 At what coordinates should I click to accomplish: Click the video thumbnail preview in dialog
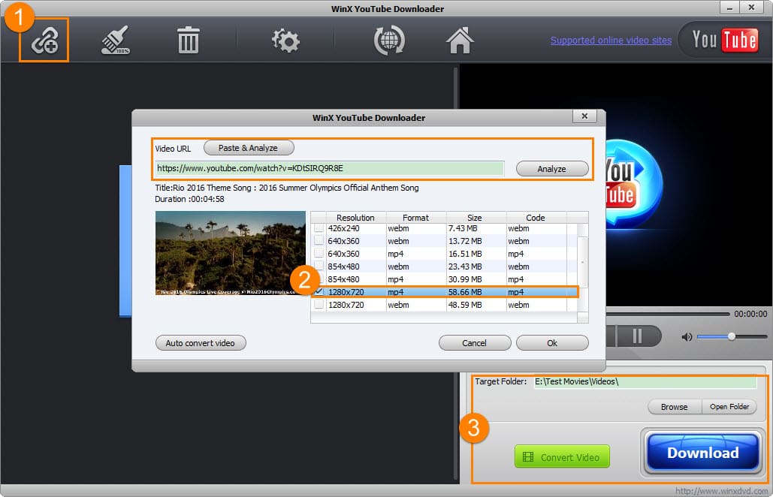[230, 253]
